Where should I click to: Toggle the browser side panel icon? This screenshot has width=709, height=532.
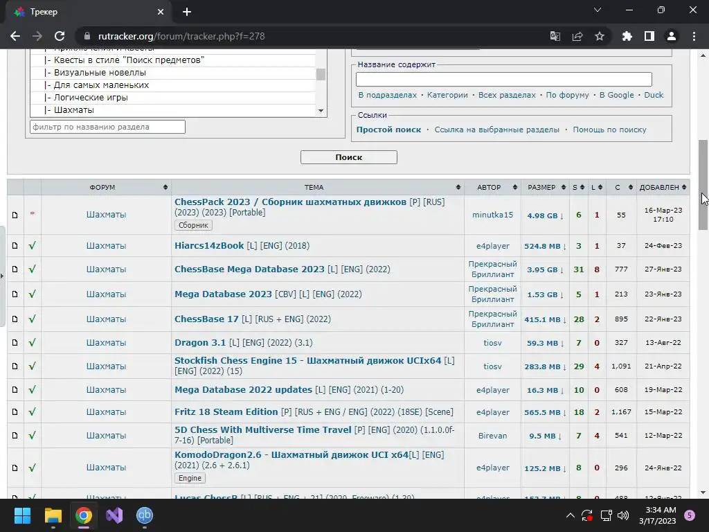click(649, 36)
